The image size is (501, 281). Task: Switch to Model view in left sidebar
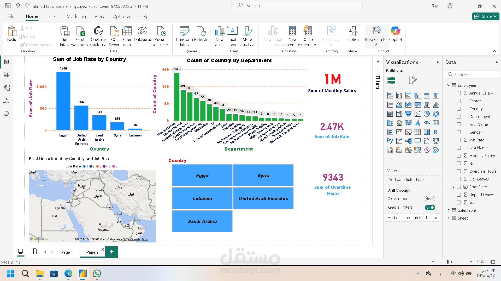pos(7,88)
